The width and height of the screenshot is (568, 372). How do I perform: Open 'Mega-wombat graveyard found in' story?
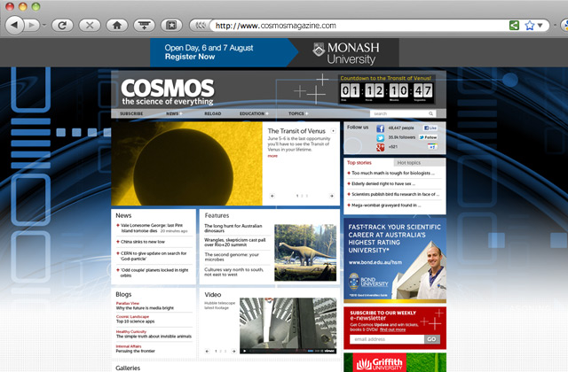point(386,205)
